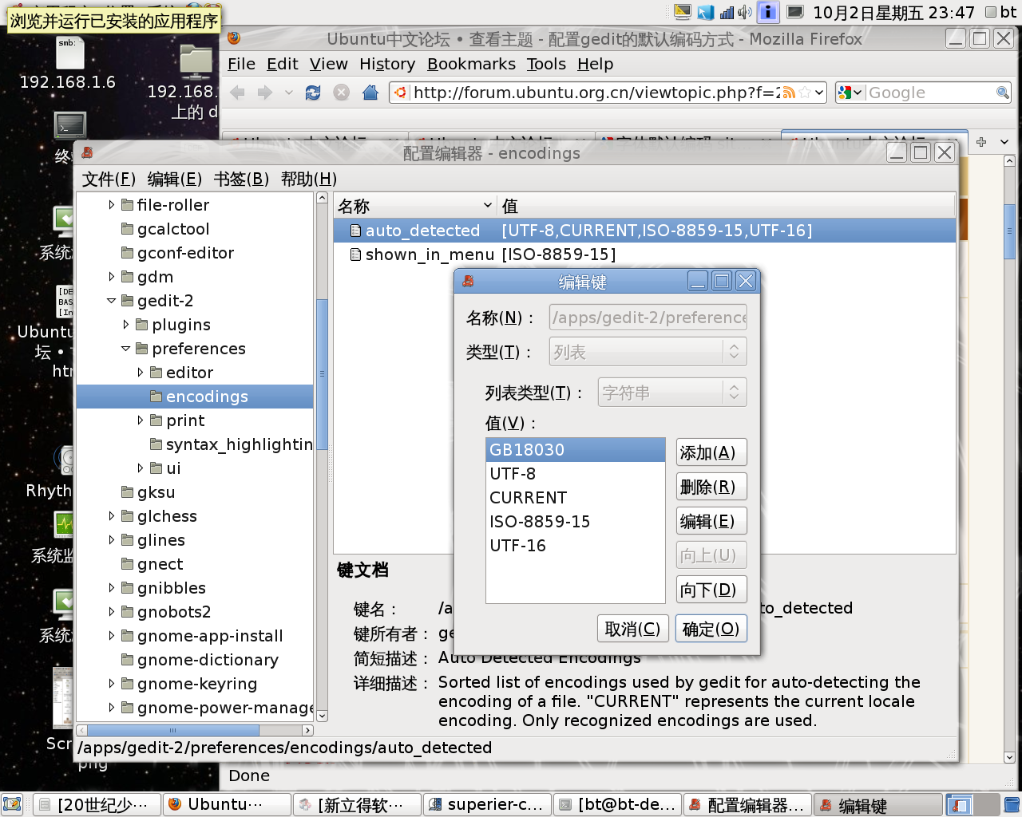Switch to superier-c taskbar item
Screen dimensions: 1022x817
click(x=488, y=805)
